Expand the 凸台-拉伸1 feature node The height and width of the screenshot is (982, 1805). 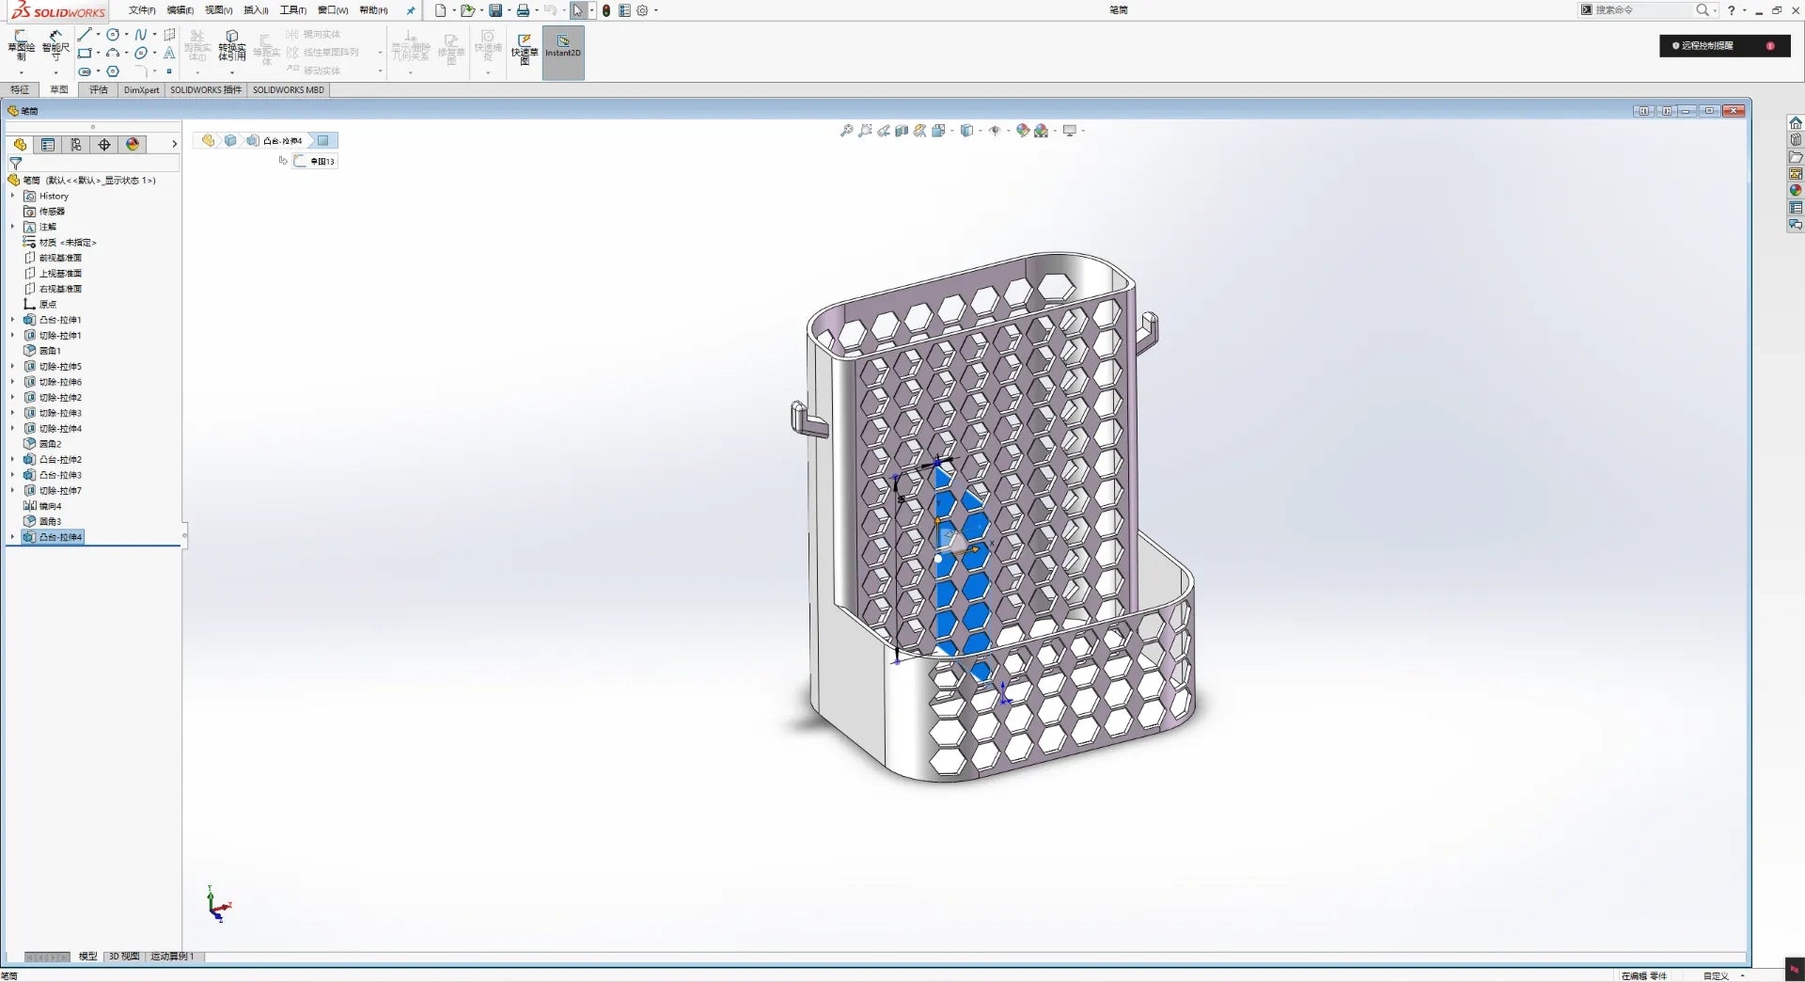click(x=12, y=320)
